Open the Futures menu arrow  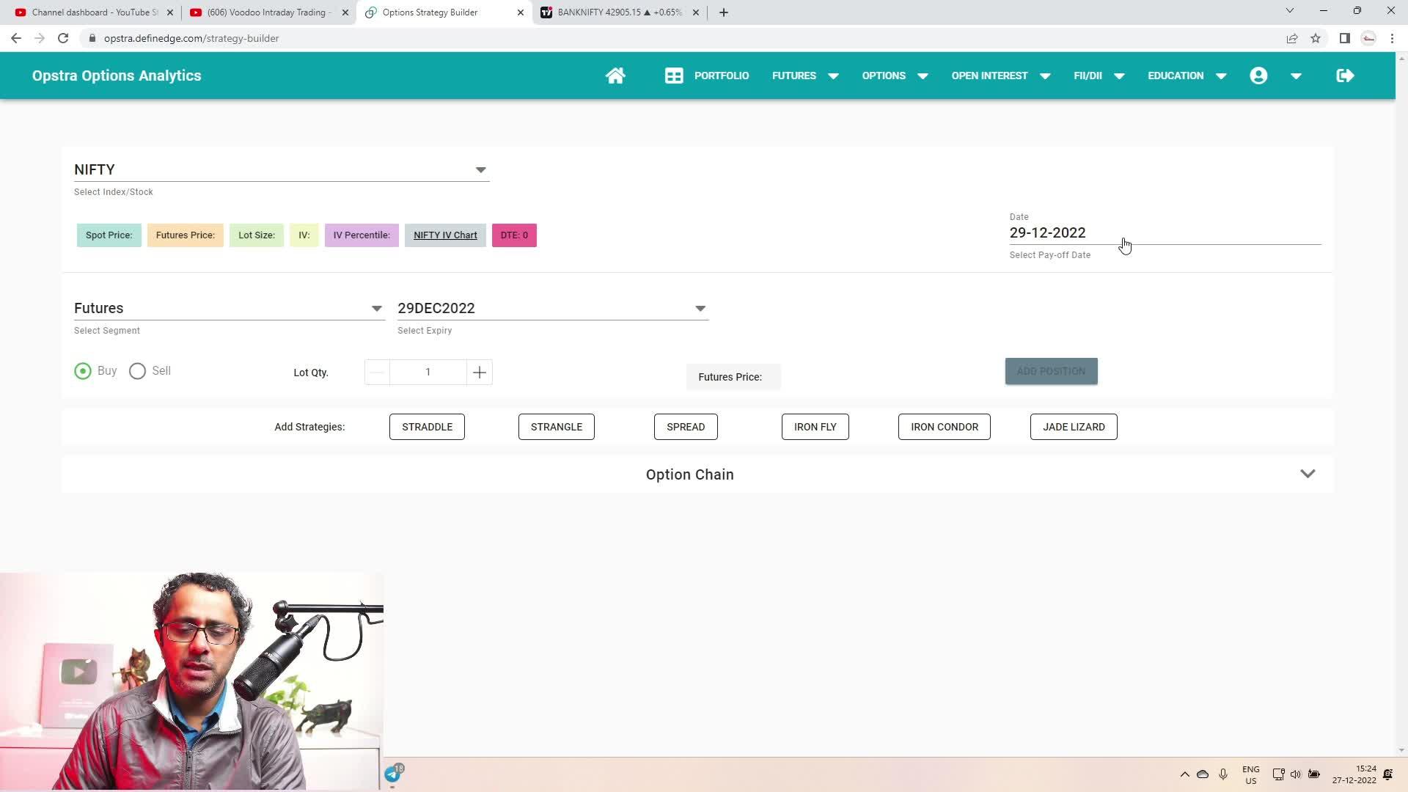pos(833,76)
